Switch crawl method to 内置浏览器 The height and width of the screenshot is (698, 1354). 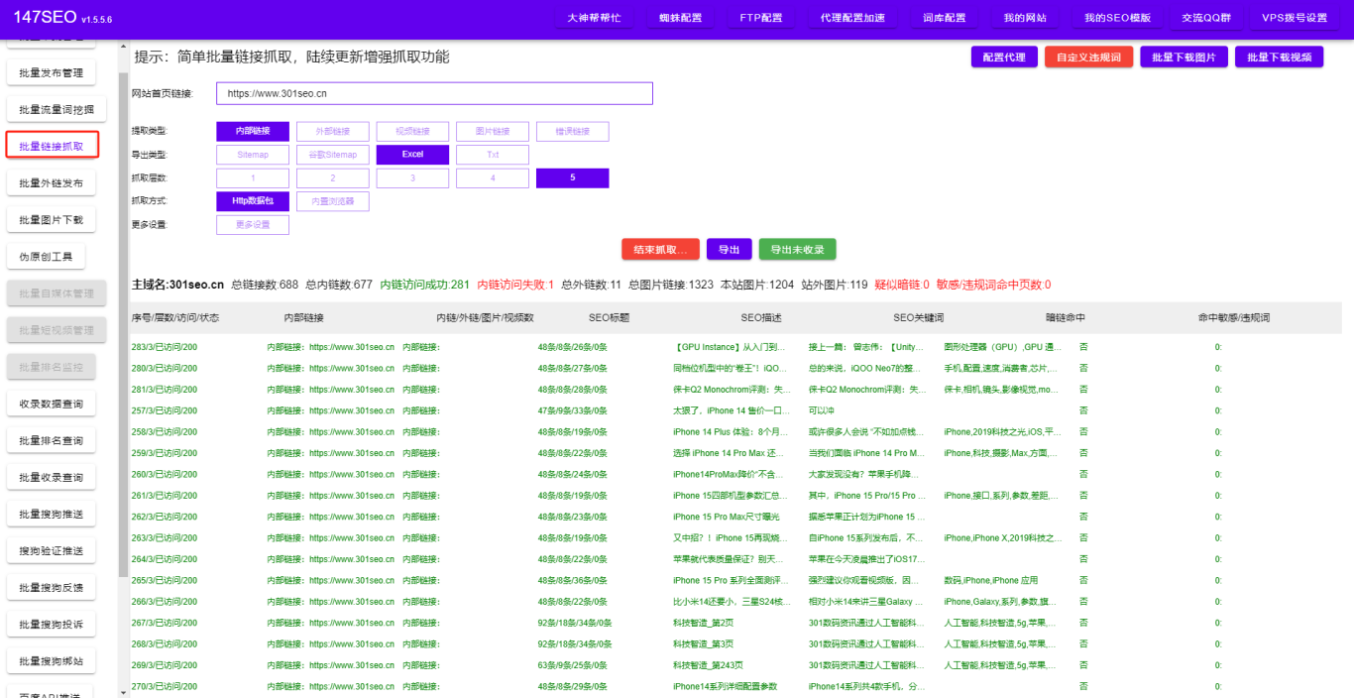(x=333, y=201)
